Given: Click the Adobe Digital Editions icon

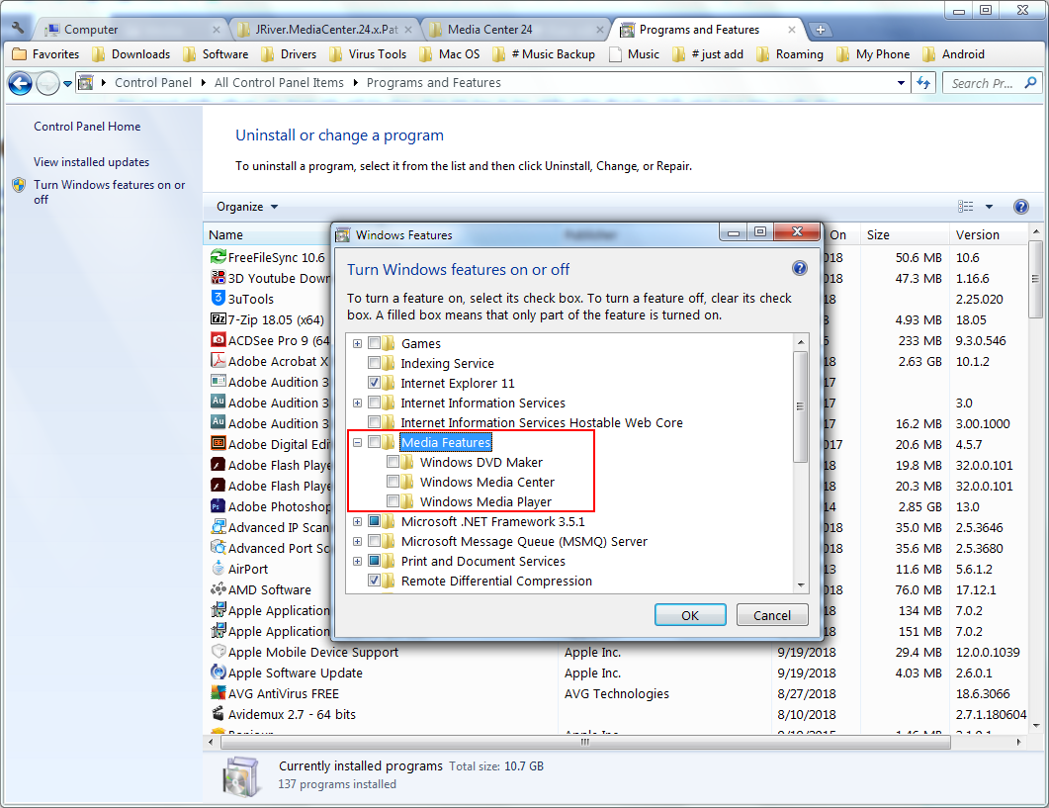Looking at the screenshot, I should click(219, 443).
